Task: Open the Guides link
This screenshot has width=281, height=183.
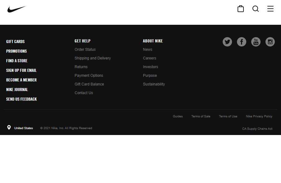Action: [178, 116]
